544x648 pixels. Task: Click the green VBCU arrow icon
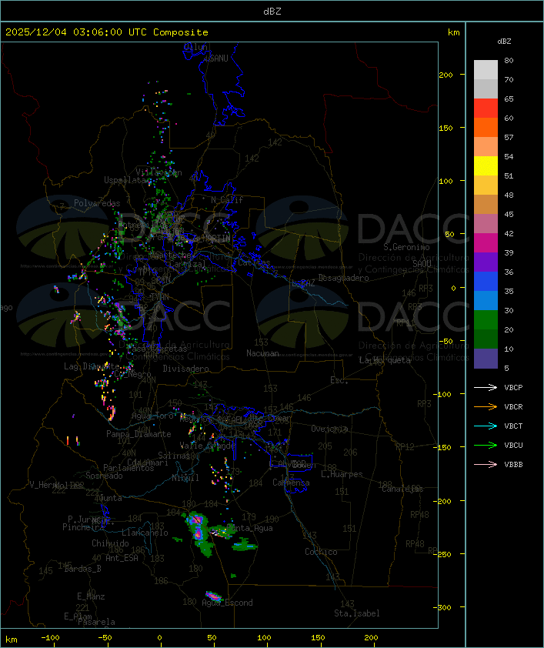(486, 445)
